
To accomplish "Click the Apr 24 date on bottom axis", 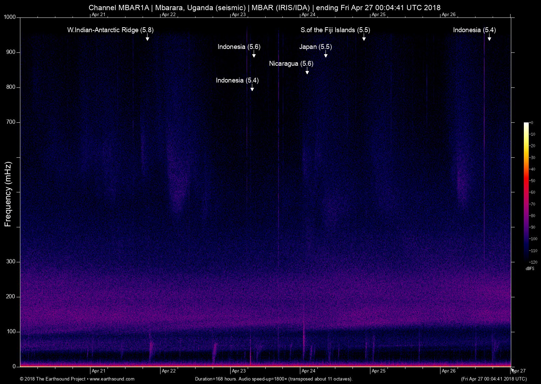I will pyautogui.click(x=308, y=371).
